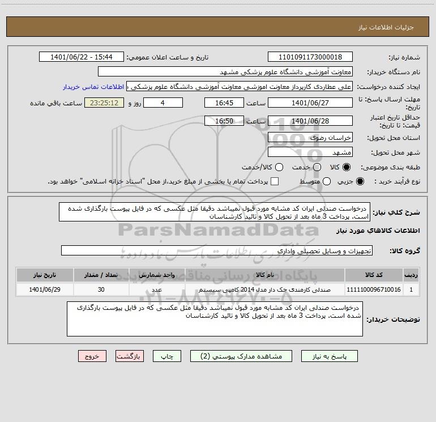Click the کد کالا column header

tap(374, 275)
